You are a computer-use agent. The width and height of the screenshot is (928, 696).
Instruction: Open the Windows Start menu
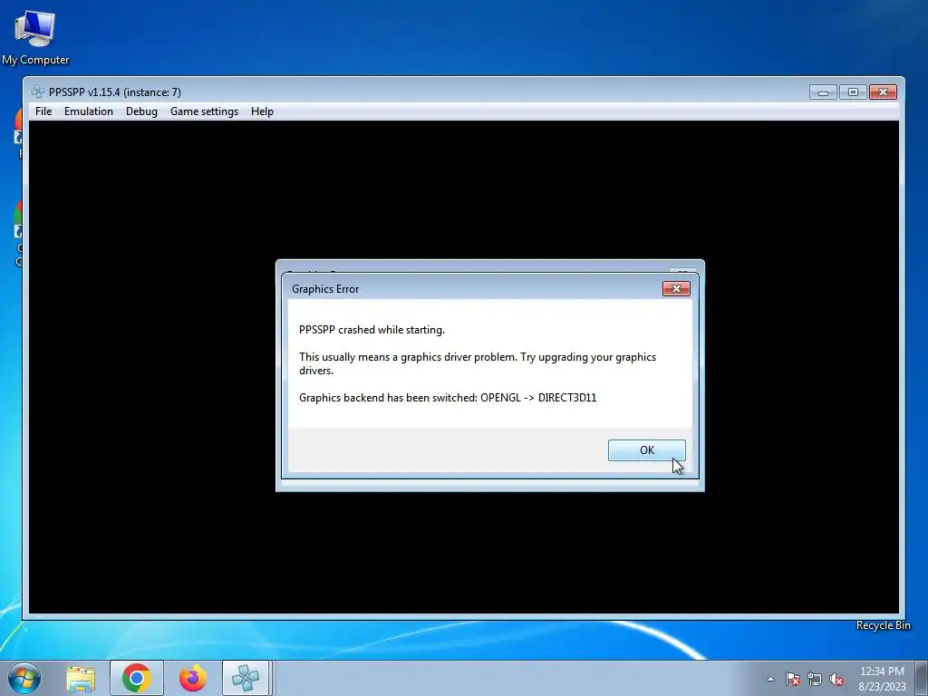24,678
